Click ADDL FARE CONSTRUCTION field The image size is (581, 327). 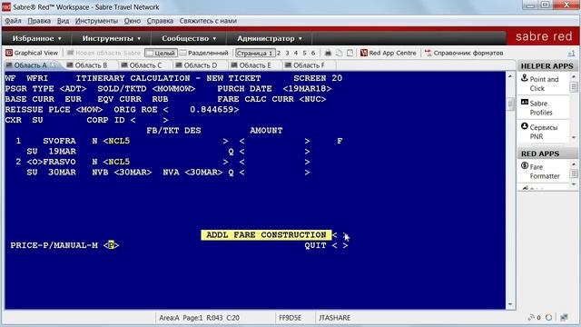tap(340, 235)
